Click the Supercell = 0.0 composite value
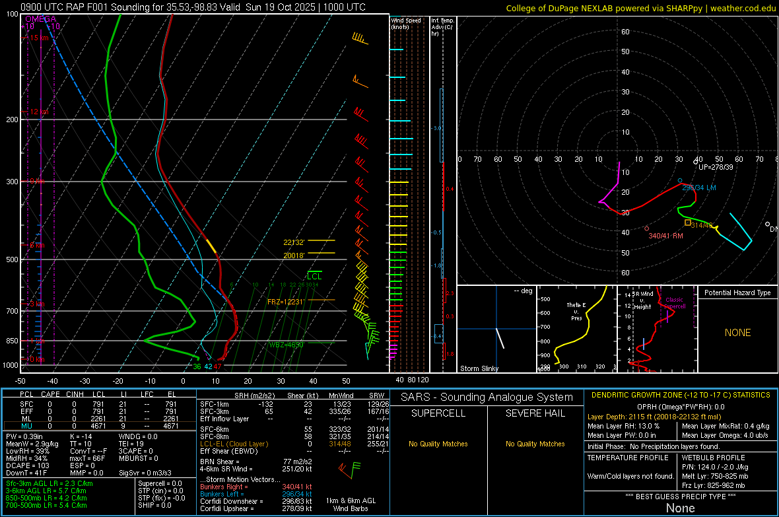 [160, 484]
